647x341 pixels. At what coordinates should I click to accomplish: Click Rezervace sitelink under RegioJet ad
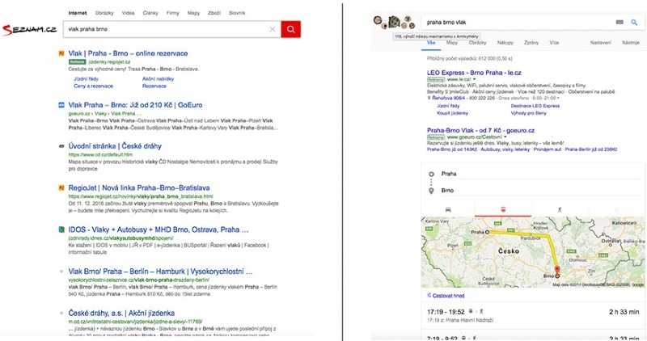154,86
